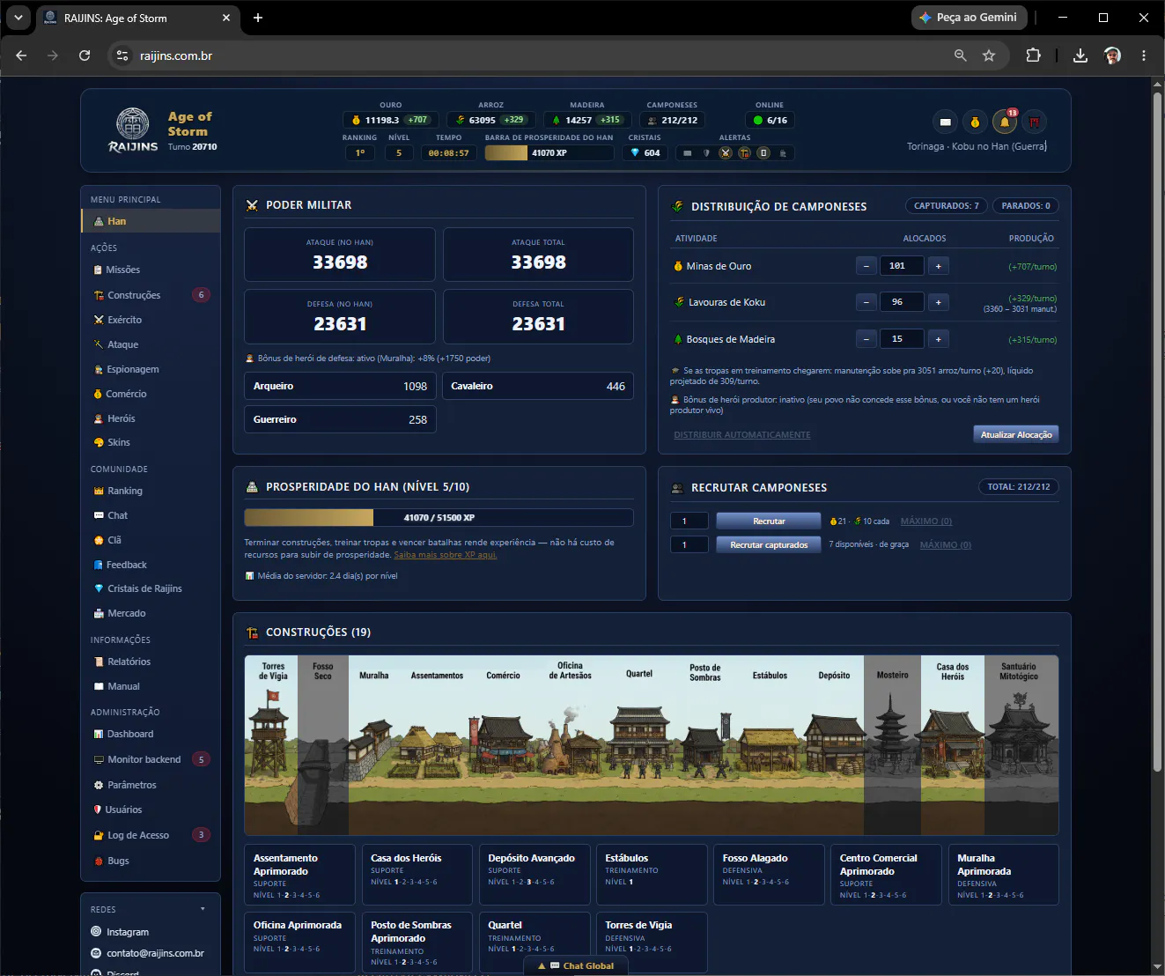Click the gold pouch icon beside envelope

[975, 122]
